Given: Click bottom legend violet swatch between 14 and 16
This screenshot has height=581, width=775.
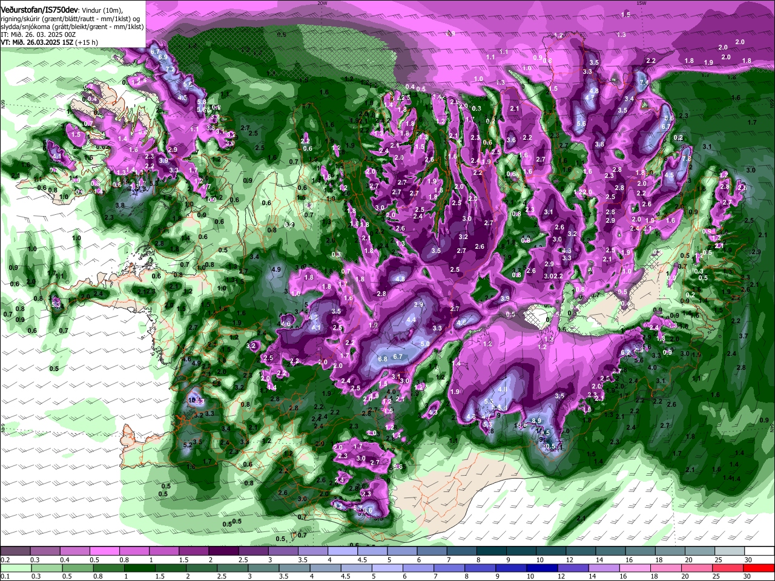Looking at the screenshot, I should click(604, 568).
